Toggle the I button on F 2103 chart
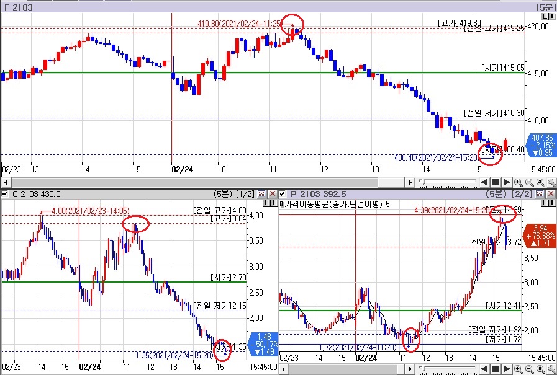Viewport: 557px width, 375px height. point(553,17)
